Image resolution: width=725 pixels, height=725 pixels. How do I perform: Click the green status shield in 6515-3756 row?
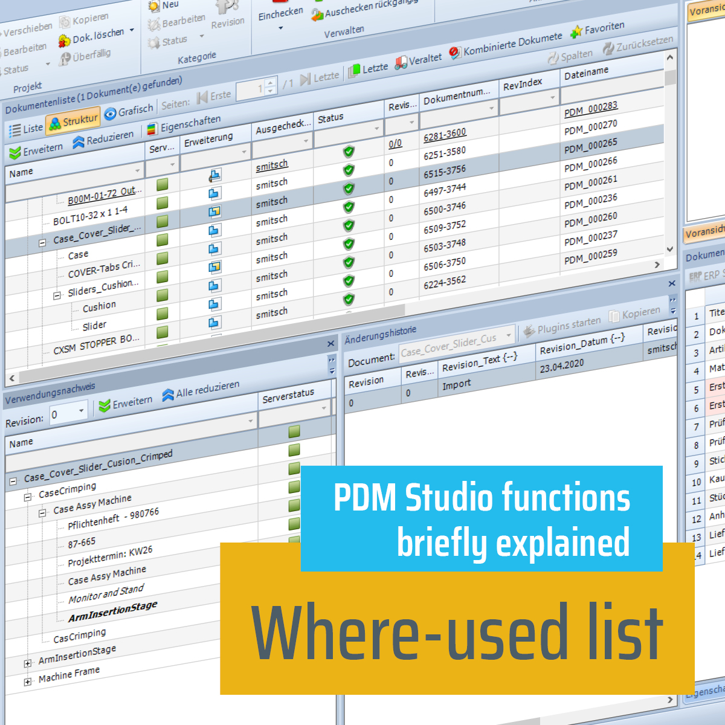pyautogui.click(x=349, y=188)
